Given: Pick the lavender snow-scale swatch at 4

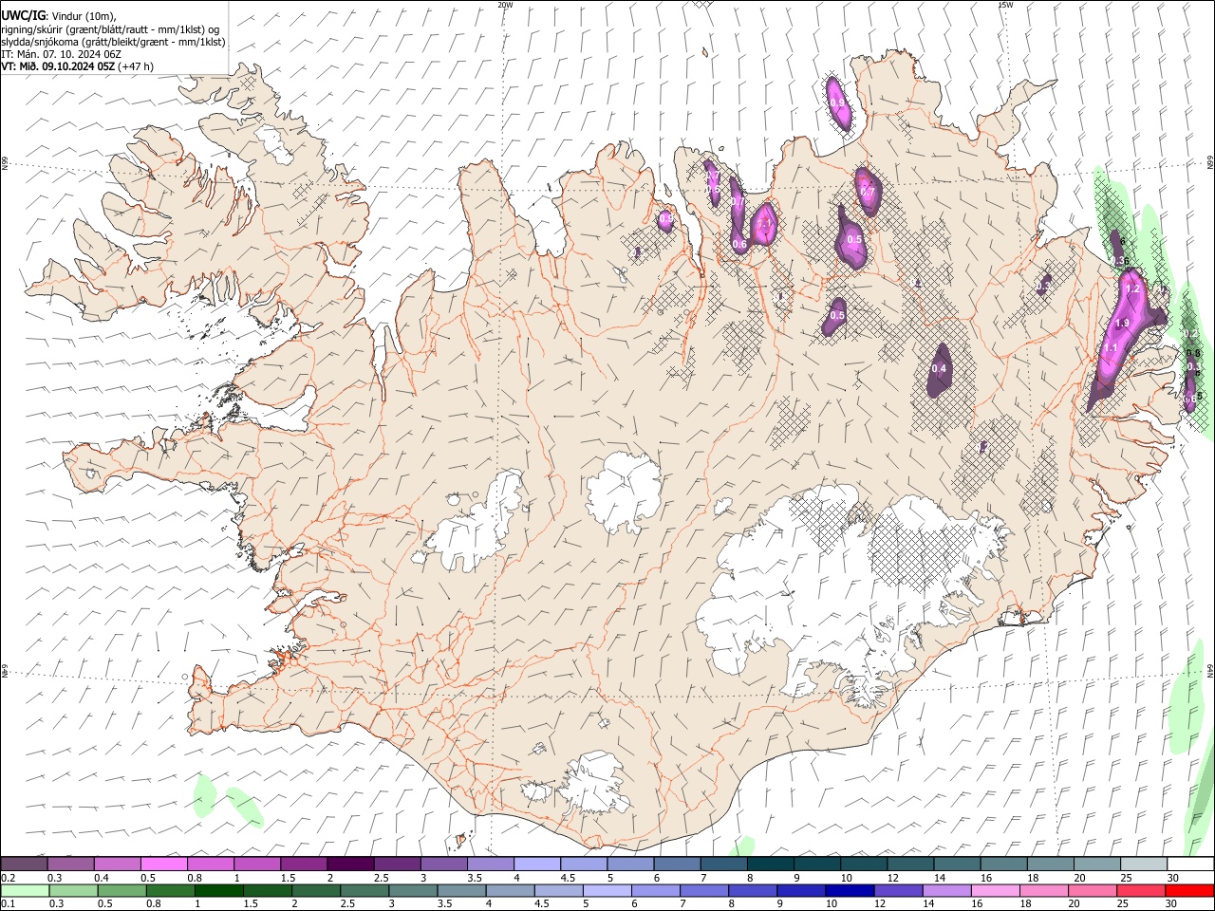Looking at the screenshot, I should (x=537, y=864).
